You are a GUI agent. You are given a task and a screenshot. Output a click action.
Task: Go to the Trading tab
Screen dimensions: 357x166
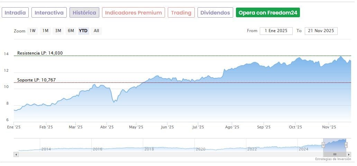181,13
